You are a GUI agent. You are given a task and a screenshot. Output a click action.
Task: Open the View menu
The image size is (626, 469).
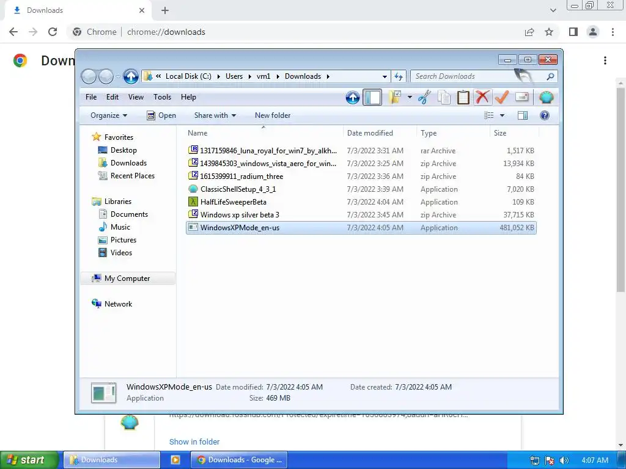point(136,97)
